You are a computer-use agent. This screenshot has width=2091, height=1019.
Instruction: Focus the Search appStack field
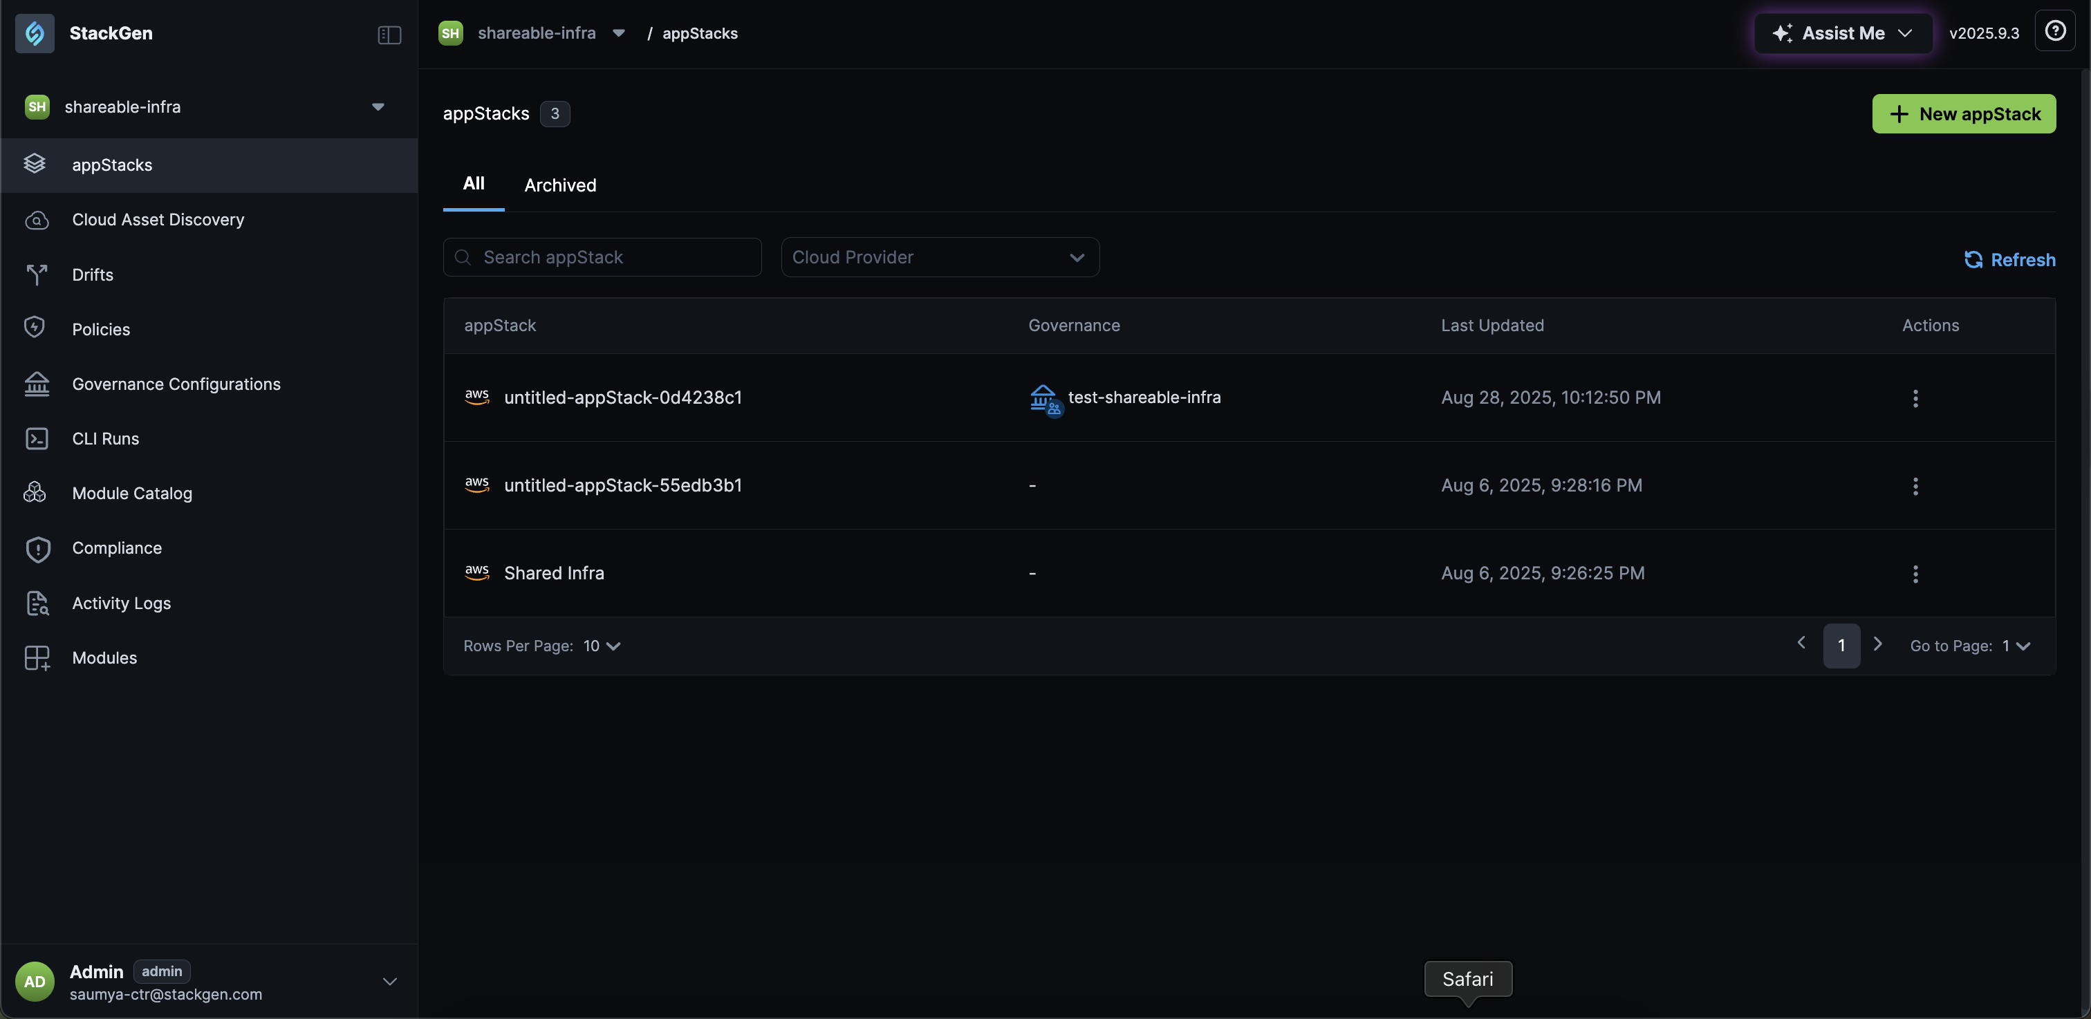(602, 257)
